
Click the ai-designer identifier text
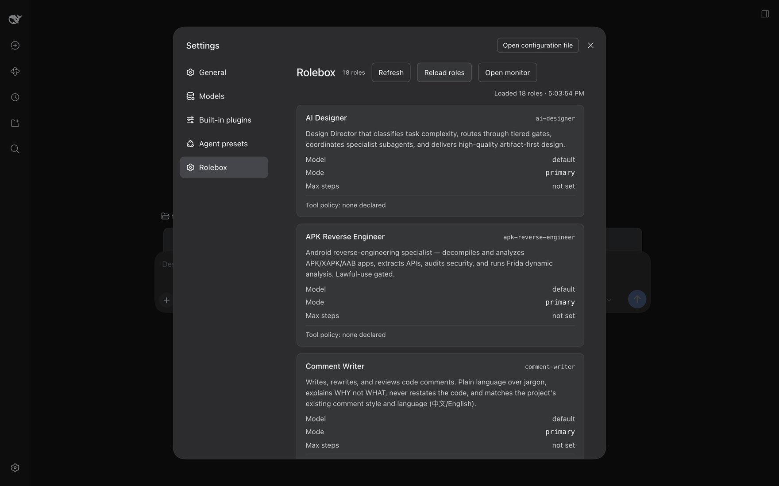coord(555,118)
